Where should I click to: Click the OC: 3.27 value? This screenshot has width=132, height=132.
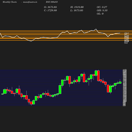tap(102, 7)
